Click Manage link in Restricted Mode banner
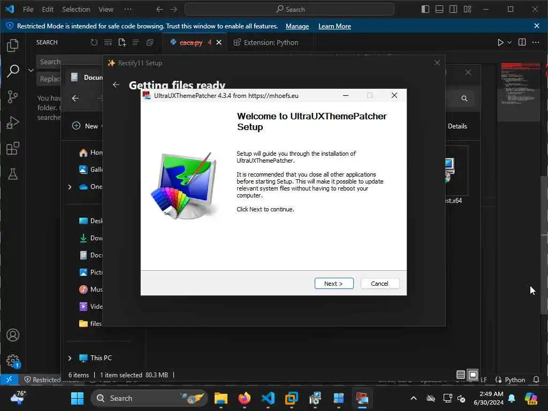Viewport: 548px width, 411px height. point(297,26)
